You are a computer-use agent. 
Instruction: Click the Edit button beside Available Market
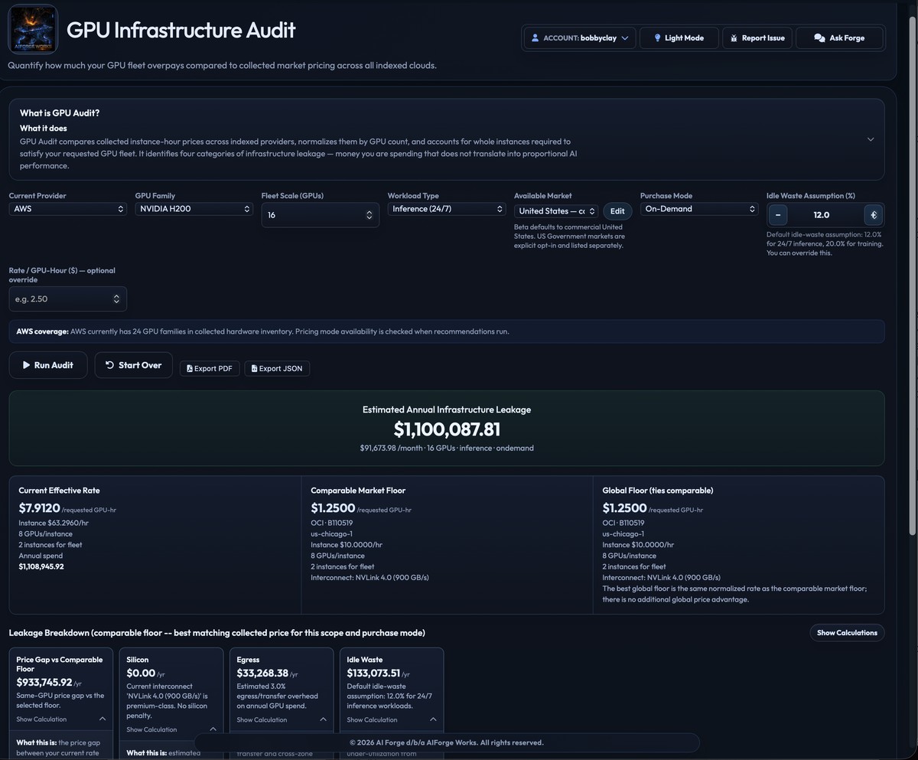tap(617, 210)
